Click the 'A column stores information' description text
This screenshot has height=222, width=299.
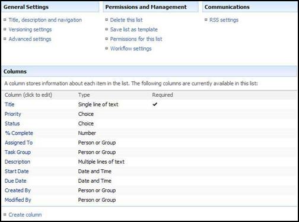click(x=131, y=84)
